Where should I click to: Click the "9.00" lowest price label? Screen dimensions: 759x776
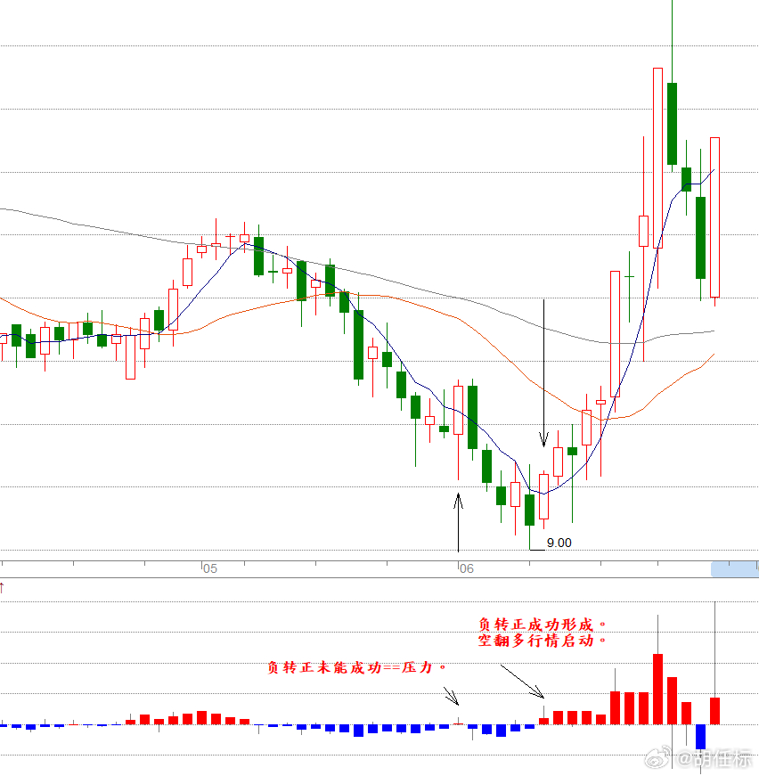click(559, 543)
